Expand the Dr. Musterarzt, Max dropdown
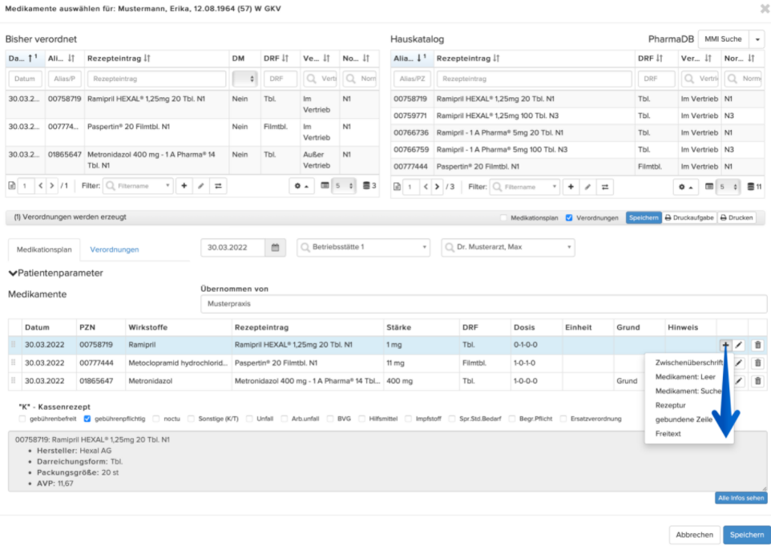The width and height of the screenshot is (771, 547). 508,247
